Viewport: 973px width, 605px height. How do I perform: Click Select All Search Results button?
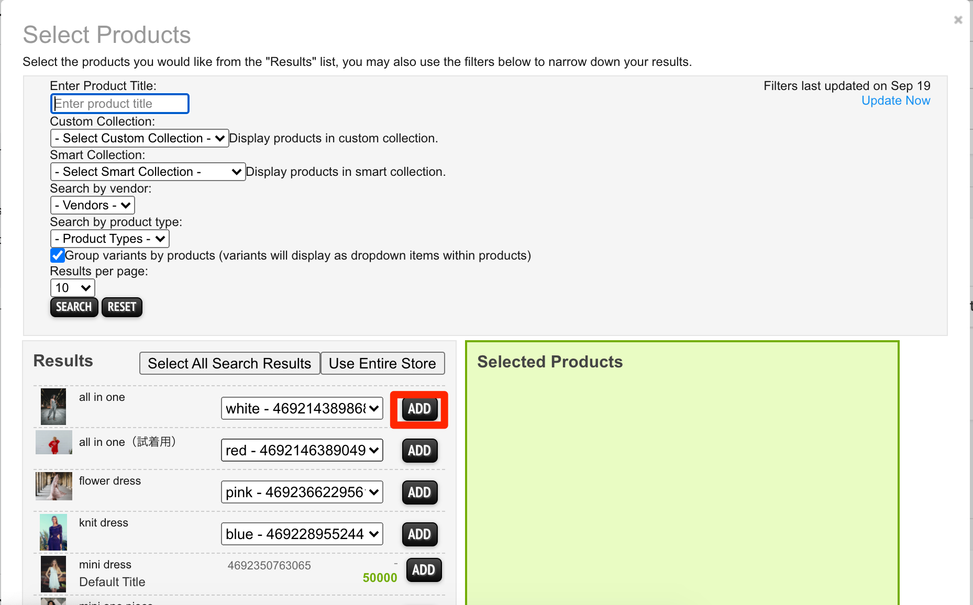tap(229, 363)
